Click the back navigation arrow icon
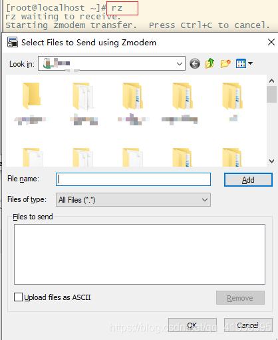278x340 pixels. (x=195, y=64)
